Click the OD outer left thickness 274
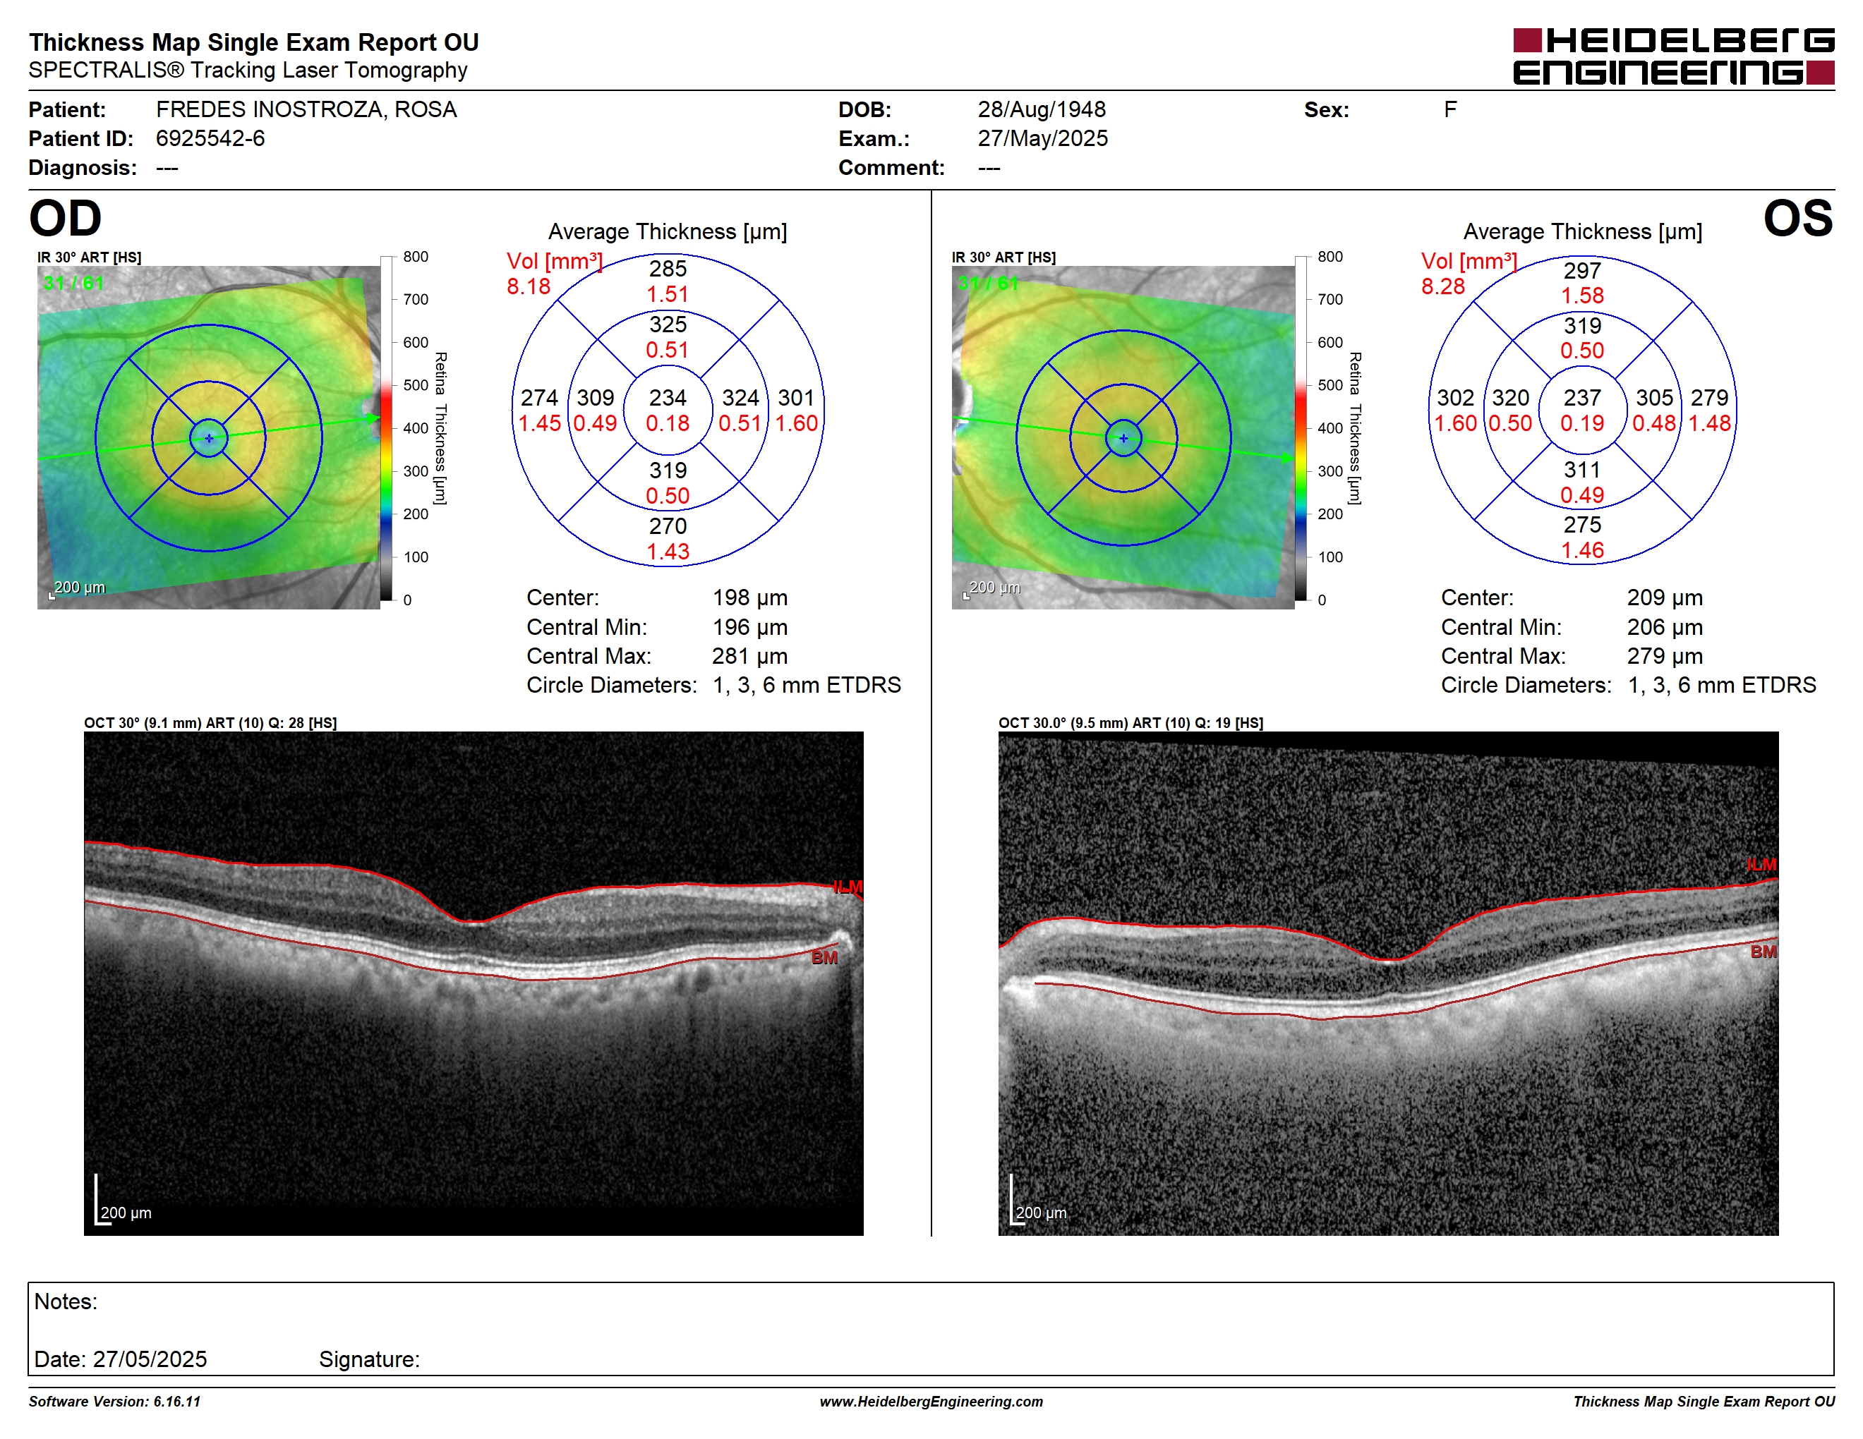 tap(539, 398)
